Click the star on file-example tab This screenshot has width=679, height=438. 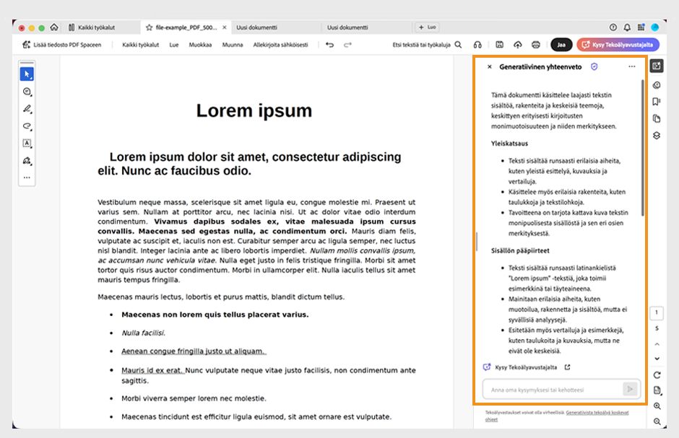149,27
